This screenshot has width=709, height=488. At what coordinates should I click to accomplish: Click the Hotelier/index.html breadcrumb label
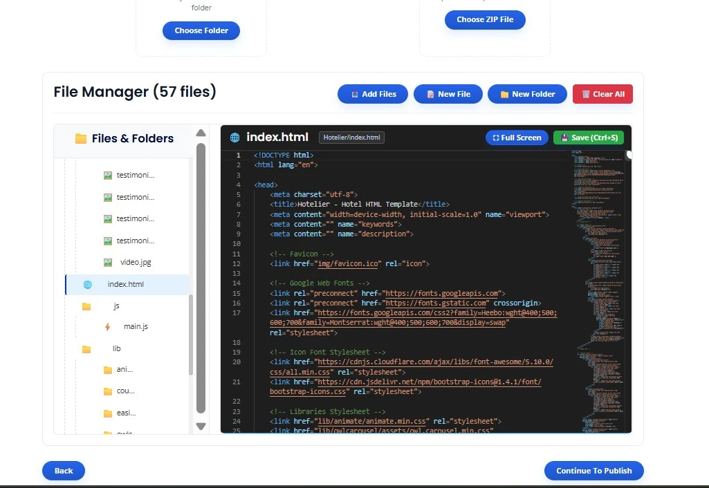coord(351,137)
